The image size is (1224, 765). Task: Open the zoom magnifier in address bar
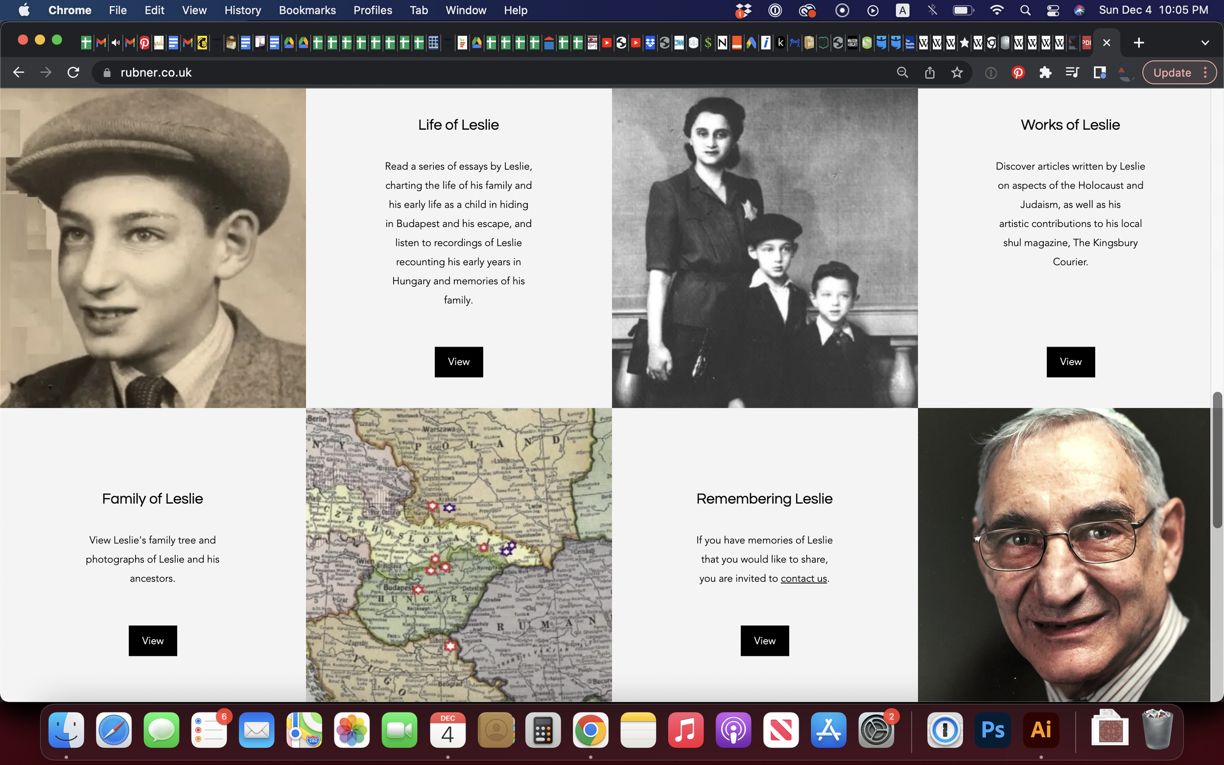click(x=902, y=72)
